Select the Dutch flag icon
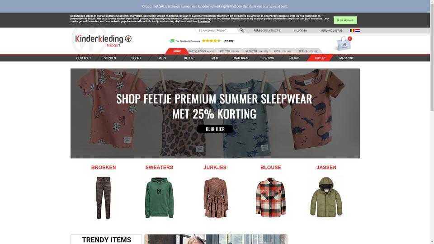Viewport: 434px width, 244px height. (358, 30)
